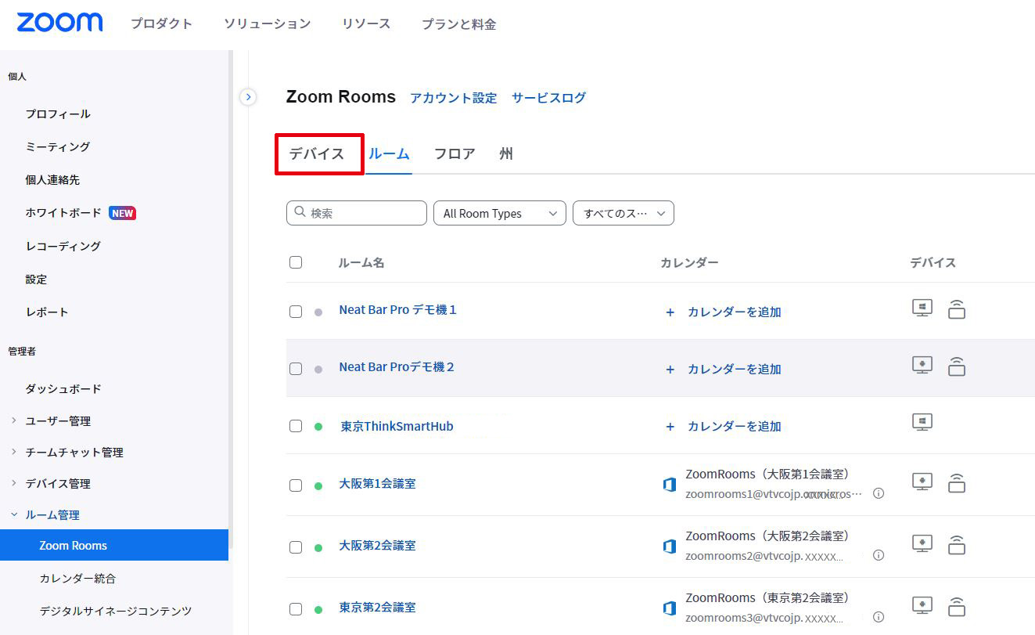The height and width of the screenshot is (635, 1035).
Task: Switch to the 州 tab
Action: [506, 154]
